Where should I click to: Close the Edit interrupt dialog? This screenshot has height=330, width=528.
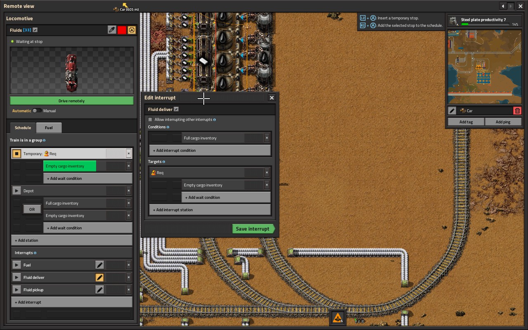(271, 98)
